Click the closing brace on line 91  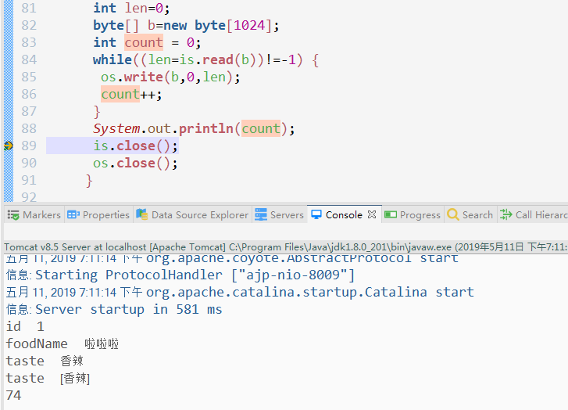[89, 180]
